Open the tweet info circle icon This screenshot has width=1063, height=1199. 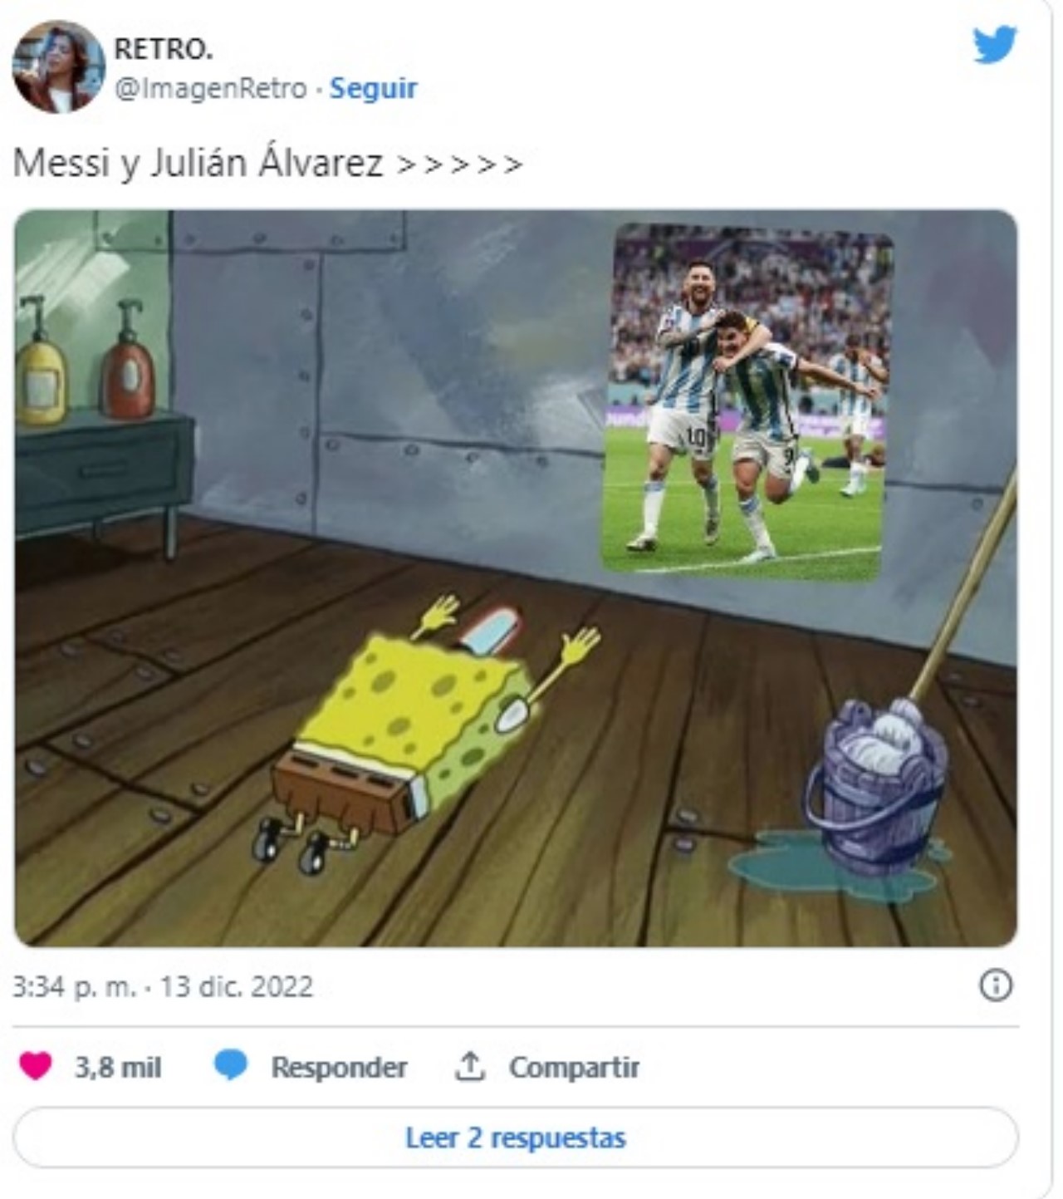[x=996, y=985]
